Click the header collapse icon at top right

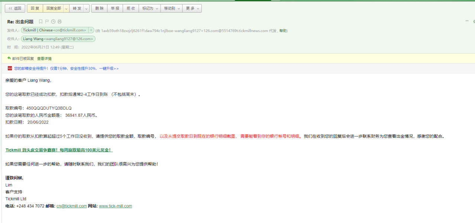click(467, 21)
